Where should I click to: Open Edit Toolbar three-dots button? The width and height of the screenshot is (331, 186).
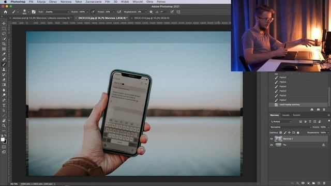4,131
